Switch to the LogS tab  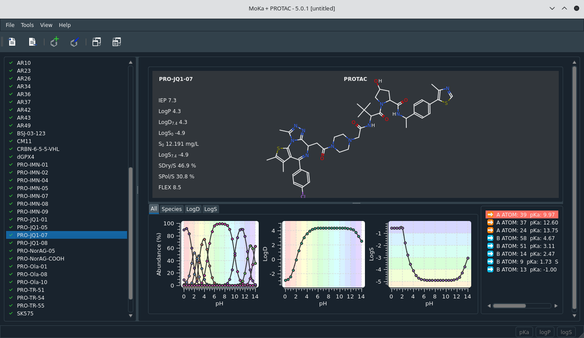coord(211,209)
